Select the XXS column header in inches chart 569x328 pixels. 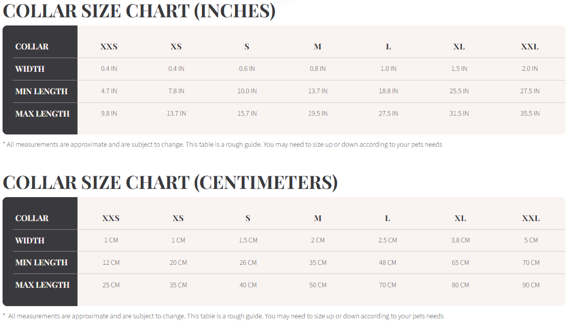point(109,46)
